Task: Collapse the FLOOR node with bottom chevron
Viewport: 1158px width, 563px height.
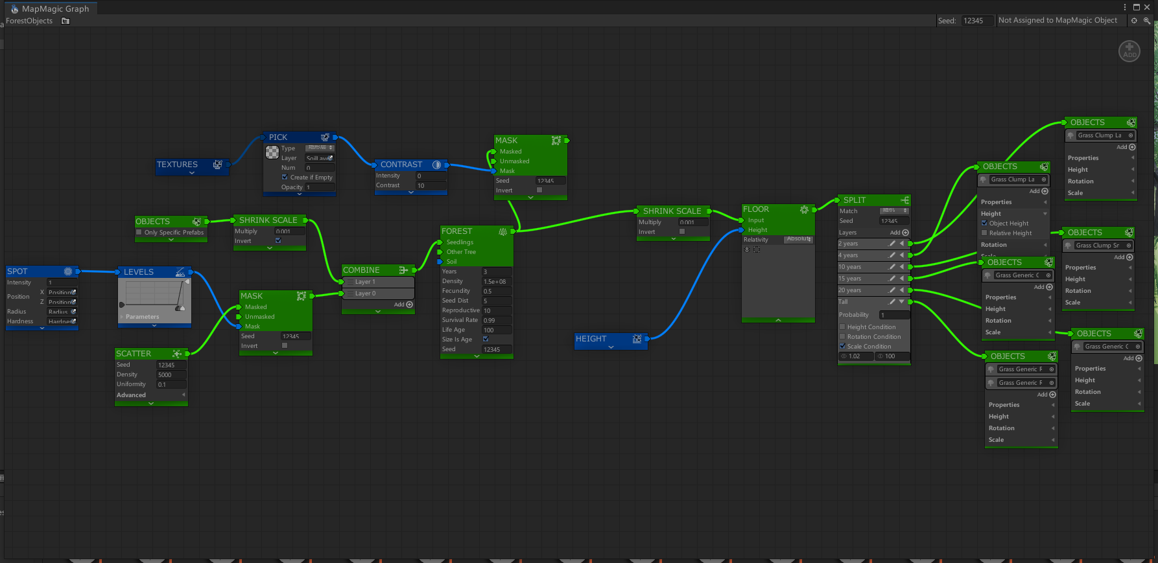Action: (778, 320)
